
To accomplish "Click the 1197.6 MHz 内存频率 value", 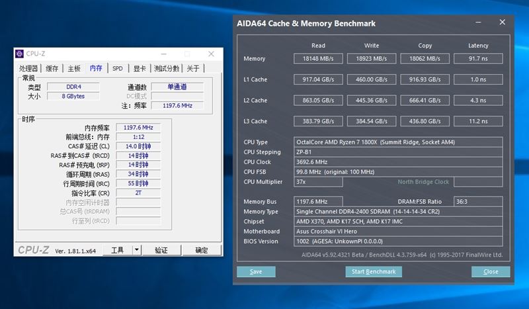I will (138, 127).
